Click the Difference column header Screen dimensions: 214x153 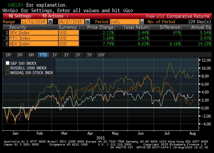165,27
